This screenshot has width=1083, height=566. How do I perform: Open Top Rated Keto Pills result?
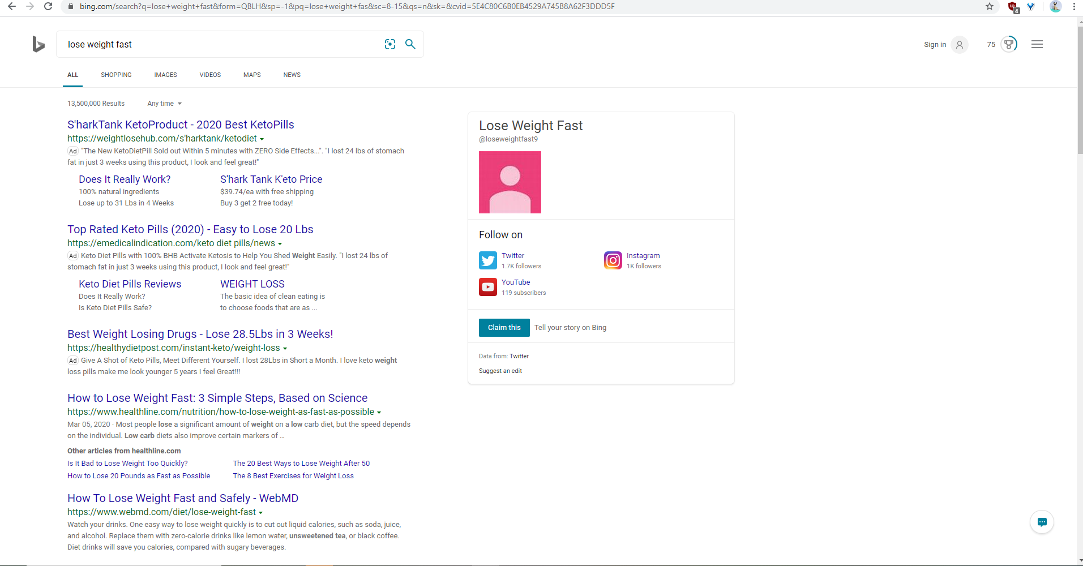190,229
